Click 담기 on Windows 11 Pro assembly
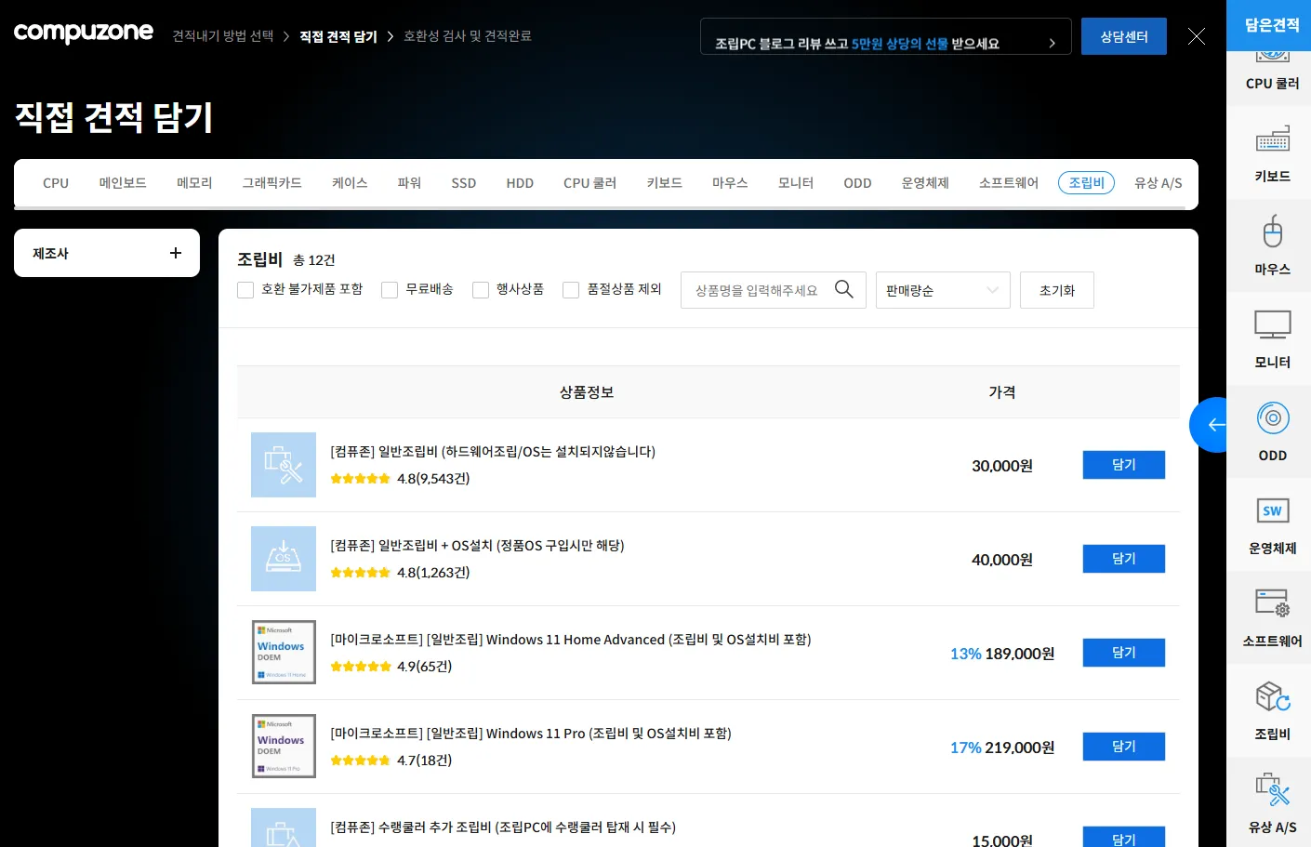This screenshot has width=1311, height=847. pyautogui.click(x=1123, y=746)
